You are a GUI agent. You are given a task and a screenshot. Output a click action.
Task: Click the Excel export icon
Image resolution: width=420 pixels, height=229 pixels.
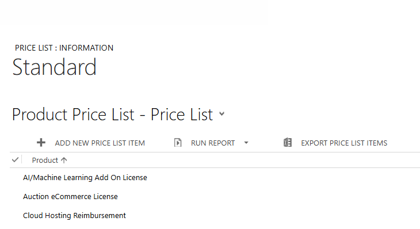click(x=288, y=143)
